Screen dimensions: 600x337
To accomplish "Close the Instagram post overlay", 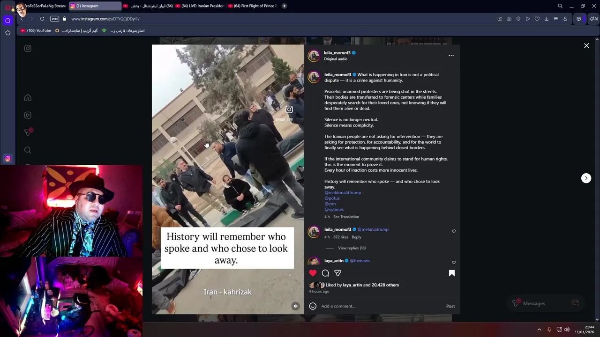I will pos(586,45).
